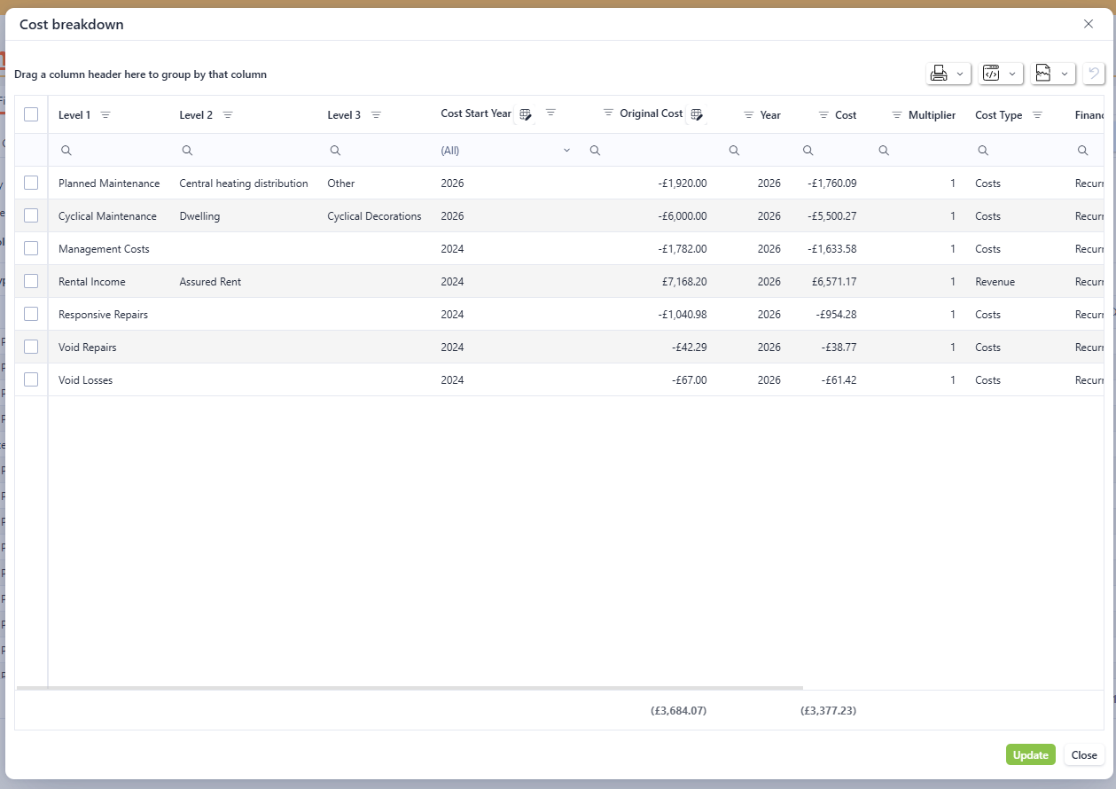
Task: Select the Planned Maintenance row checkbox
Action: click(31, 183)
